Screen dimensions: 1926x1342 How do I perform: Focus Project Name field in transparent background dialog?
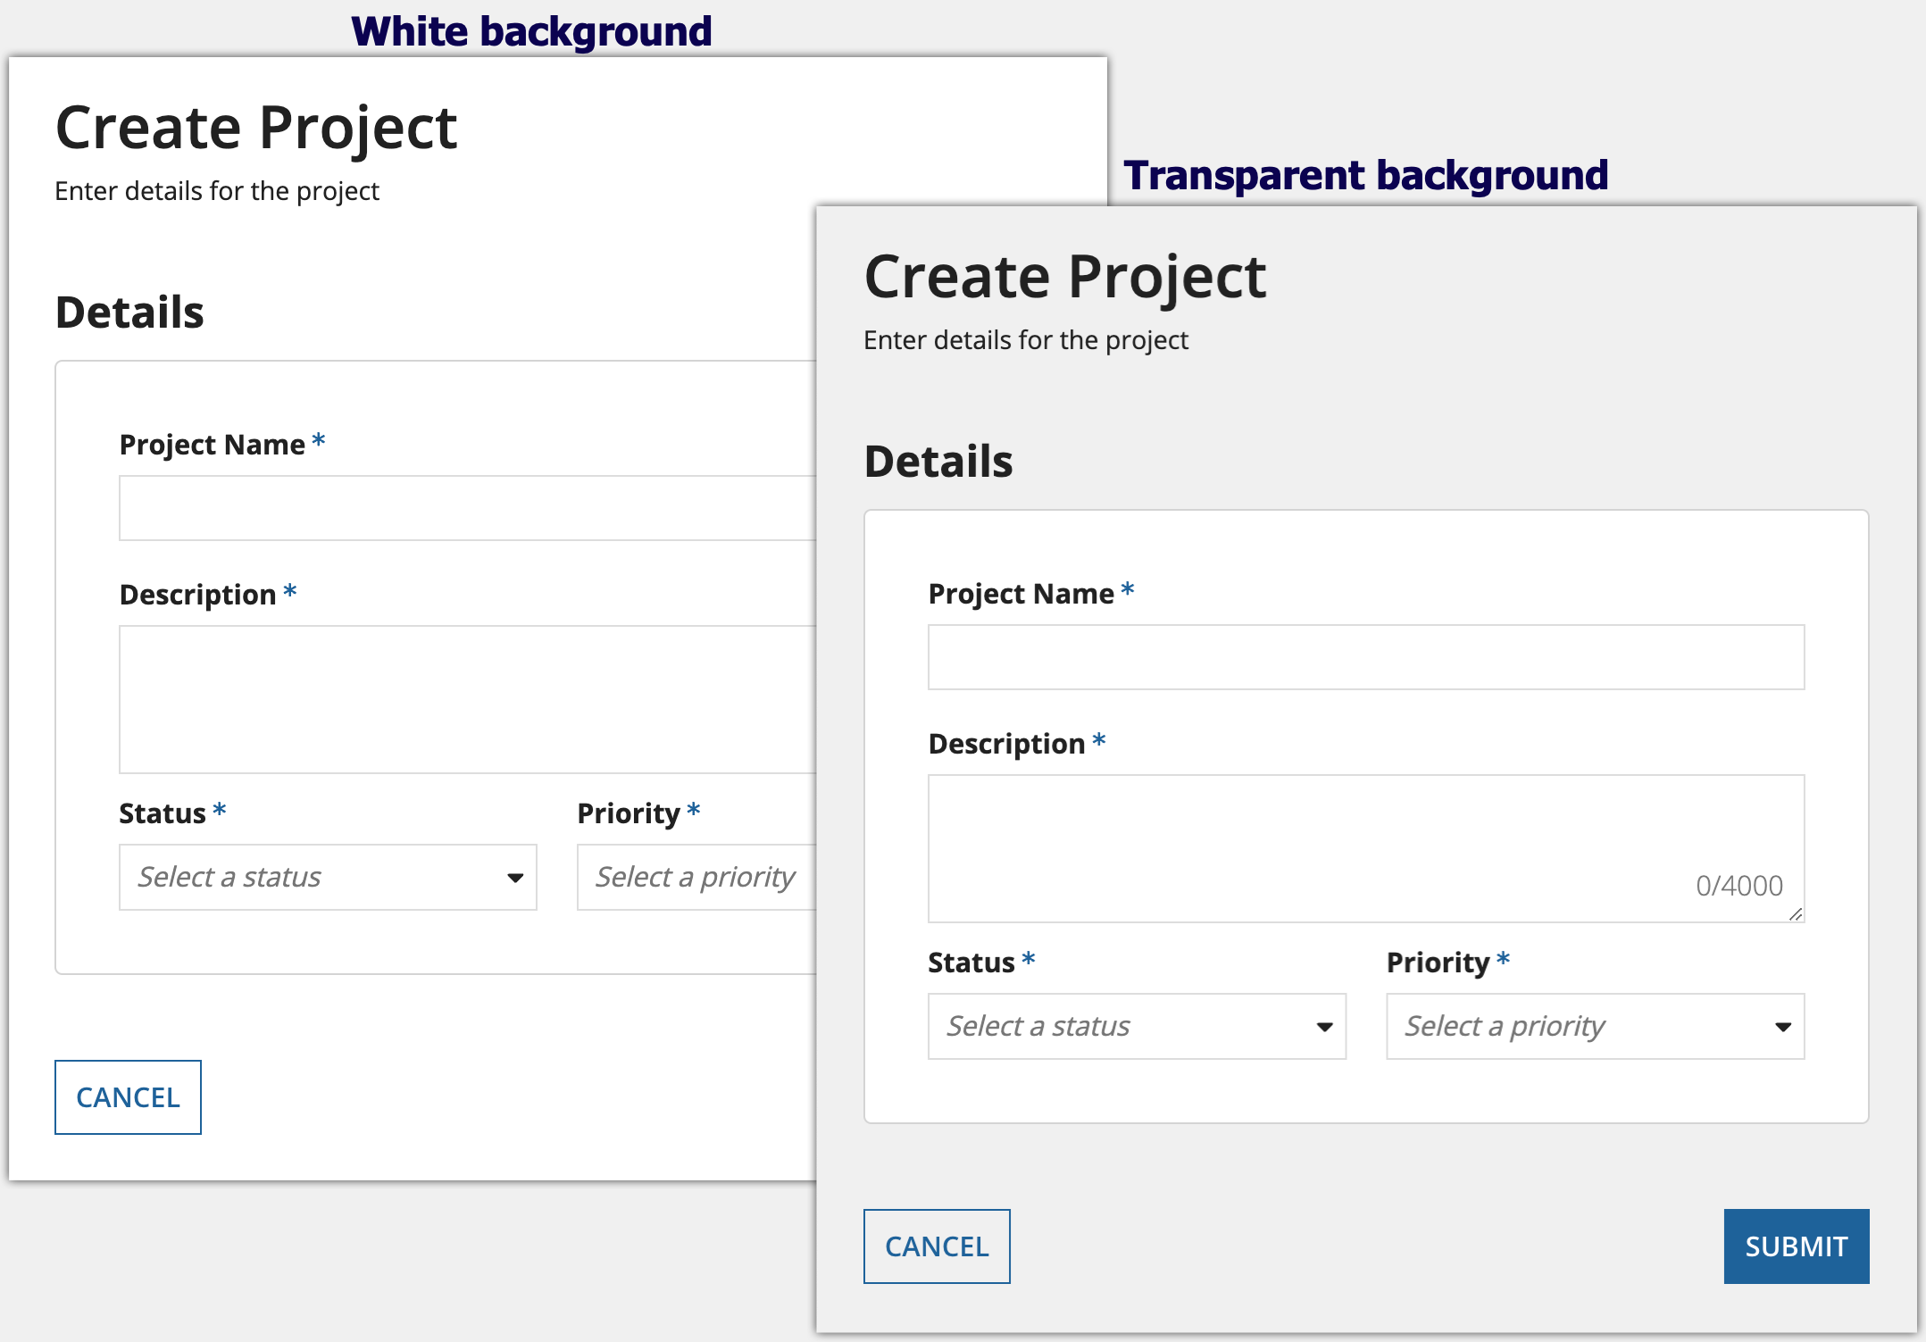[x=1366, y=657]
